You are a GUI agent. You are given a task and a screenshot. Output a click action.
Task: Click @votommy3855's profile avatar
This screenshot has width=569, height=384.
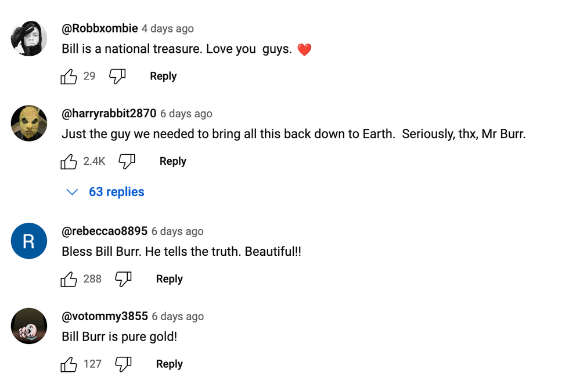tap(29, 326)
